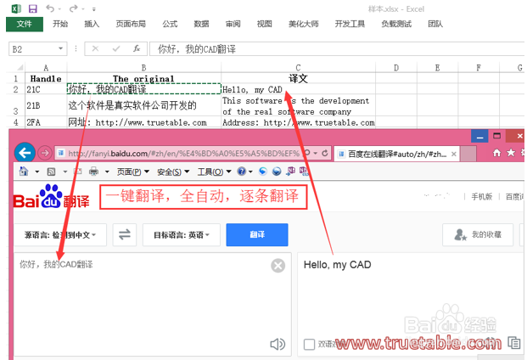Open the 源语言 source language dropdown
The width and height of the screenshot is (527, 360).
[60, 234]
